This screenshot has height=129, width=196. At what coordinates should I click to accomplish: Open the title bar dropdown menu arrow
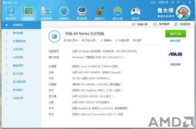coord(178,2)
